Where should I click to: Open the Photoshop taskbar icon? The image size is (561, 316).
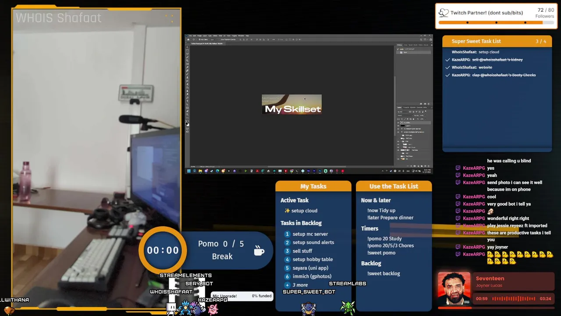coord(320,171)
